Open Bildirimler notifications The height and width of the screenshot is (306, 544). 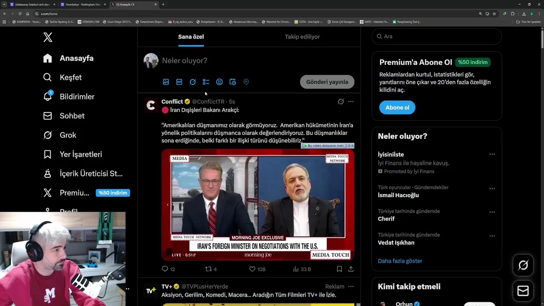pyautogui.click(x=68, y=96)
